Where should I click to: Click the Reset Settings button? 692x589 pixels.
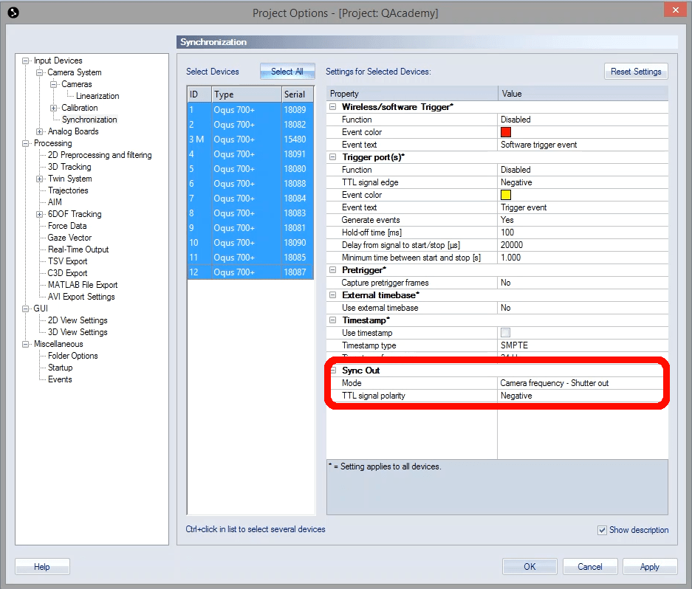(x=635, y=72)
